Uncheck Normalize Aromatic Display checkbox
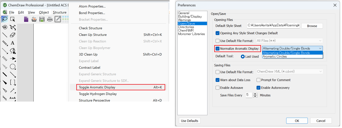 (218, 49)
